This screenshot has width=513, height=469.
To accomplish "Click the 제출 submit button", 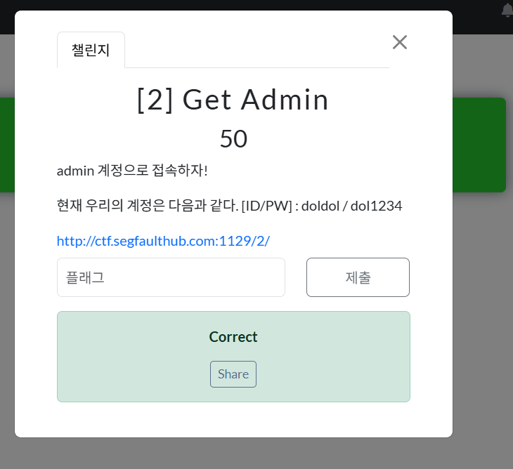I will pos(358,277).
